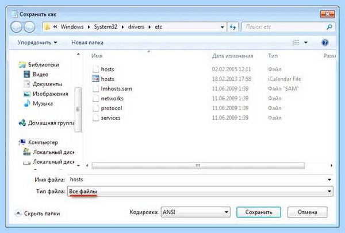345x233 pixels.
Task: Select the blank-icon hosts file dated 02.02.2015
Action: pos(95,69)
